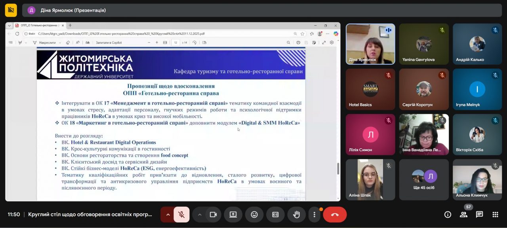Show the people list with 57 participants
Viewport: 507px width, 228px height.
point(463,215)
